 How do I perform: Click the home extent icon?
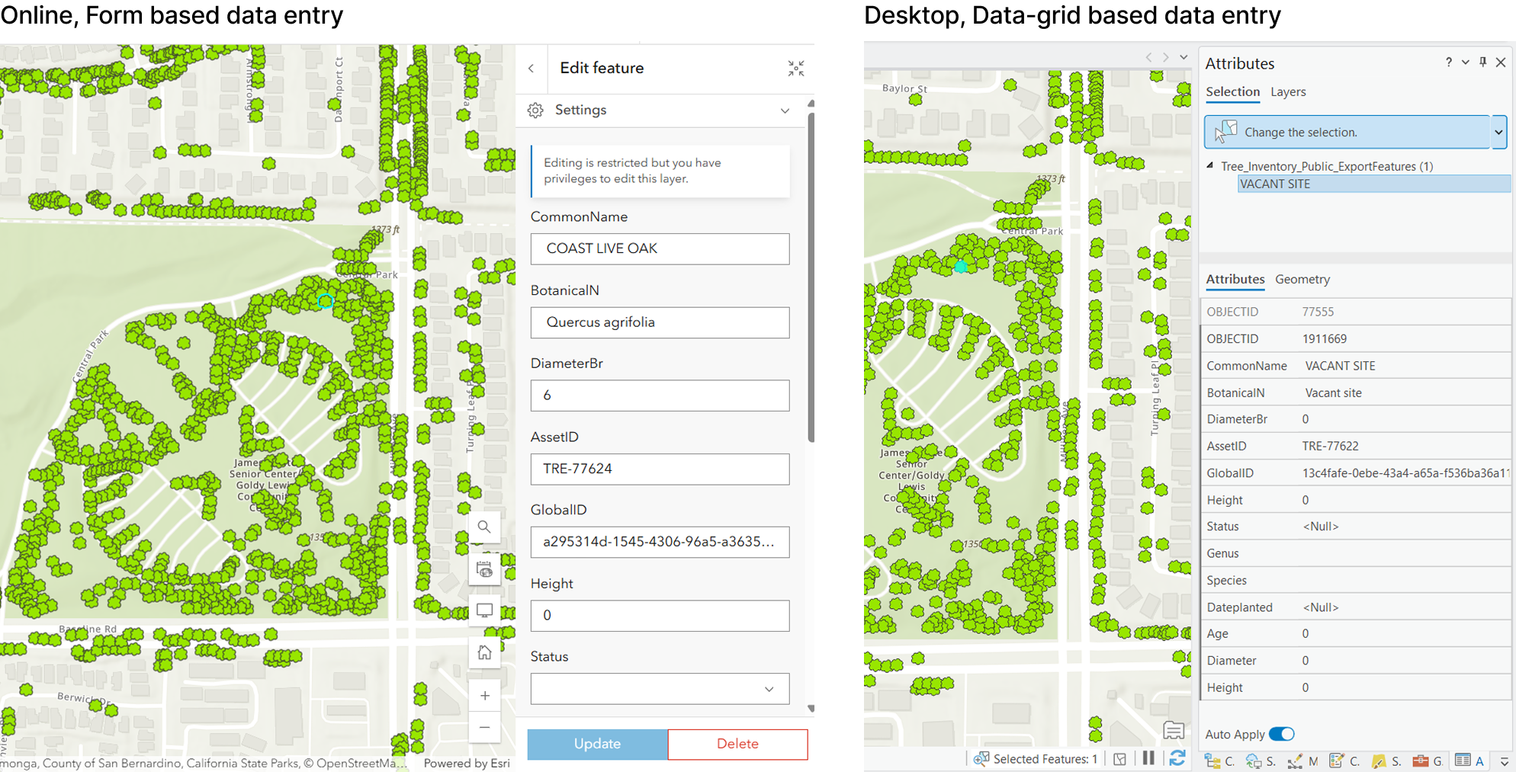pos(484,652)
